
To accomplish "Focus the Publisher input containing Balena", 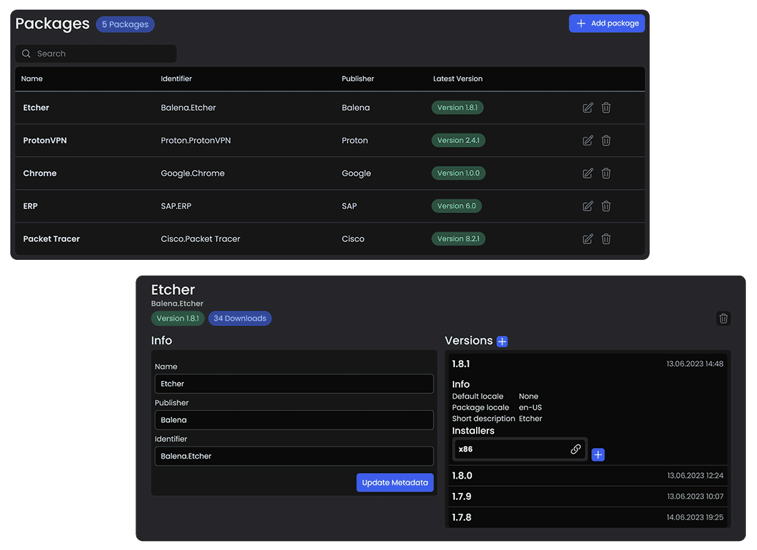I will pos(294,420).
